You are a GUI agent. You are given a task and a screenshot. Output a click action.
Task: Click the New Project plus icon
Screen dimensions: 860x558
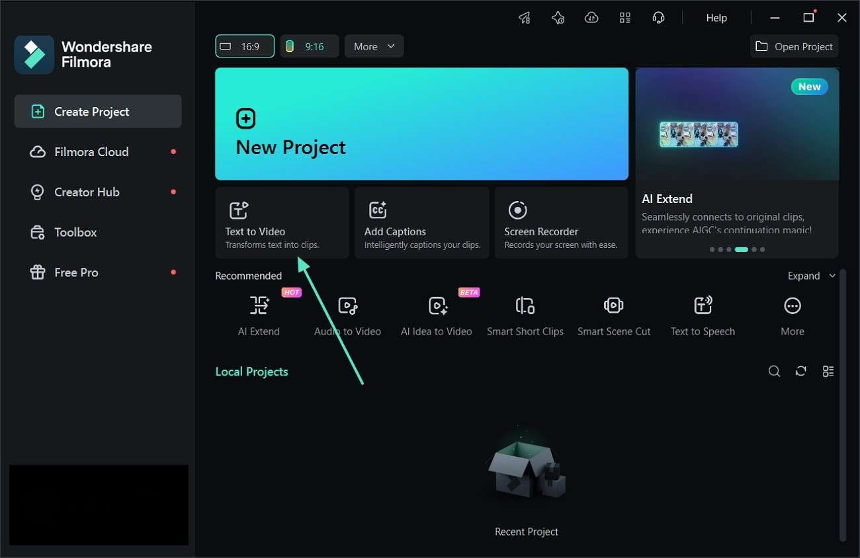pos(245,119)
